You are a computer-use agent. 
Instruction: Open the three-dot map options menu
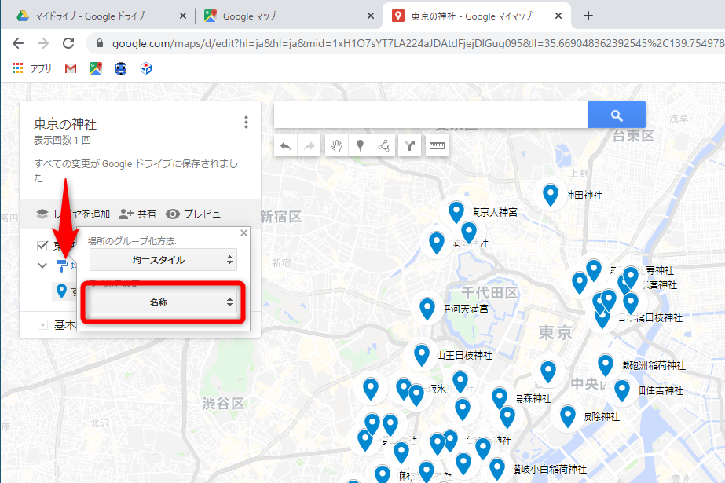246,122
